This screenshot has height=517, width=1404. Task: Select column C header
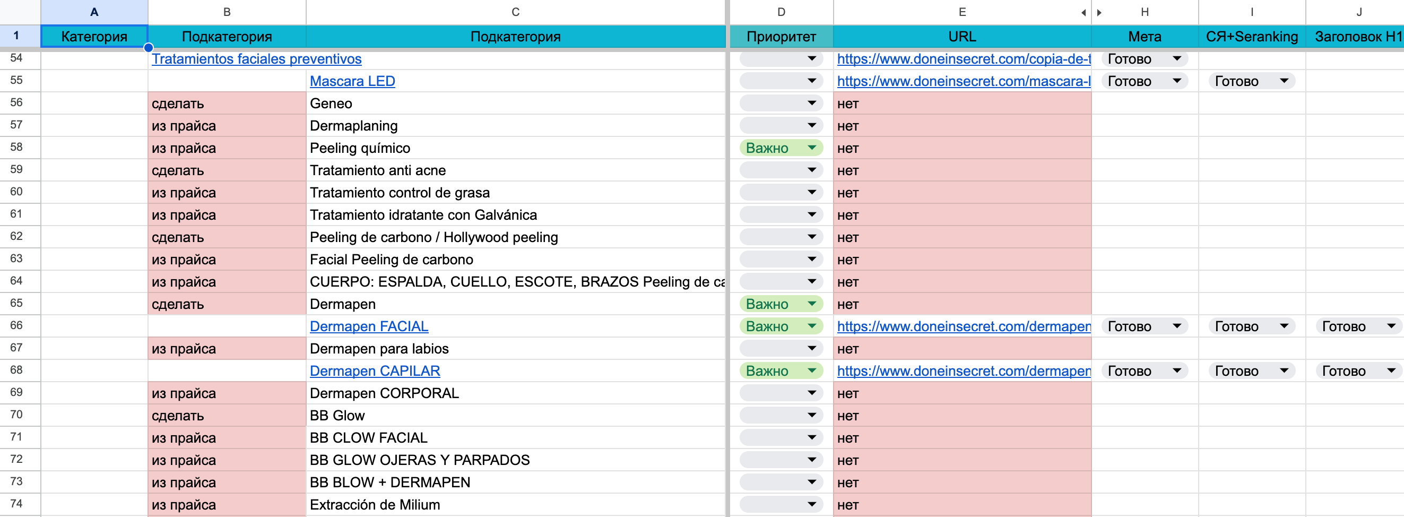click(515, 12)
